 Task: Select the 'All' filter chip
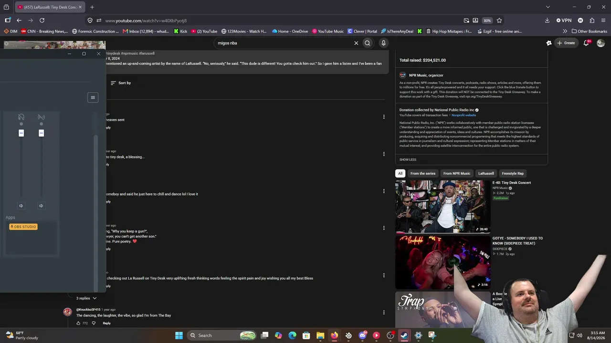(400, 173)
